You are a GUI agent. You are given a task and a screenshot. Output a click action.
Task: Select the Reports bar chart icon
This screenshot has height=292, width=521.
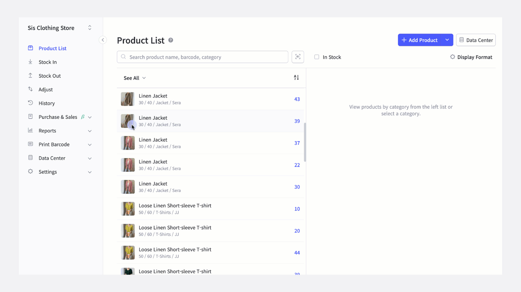pyautogui.click(x=30, y=130)
